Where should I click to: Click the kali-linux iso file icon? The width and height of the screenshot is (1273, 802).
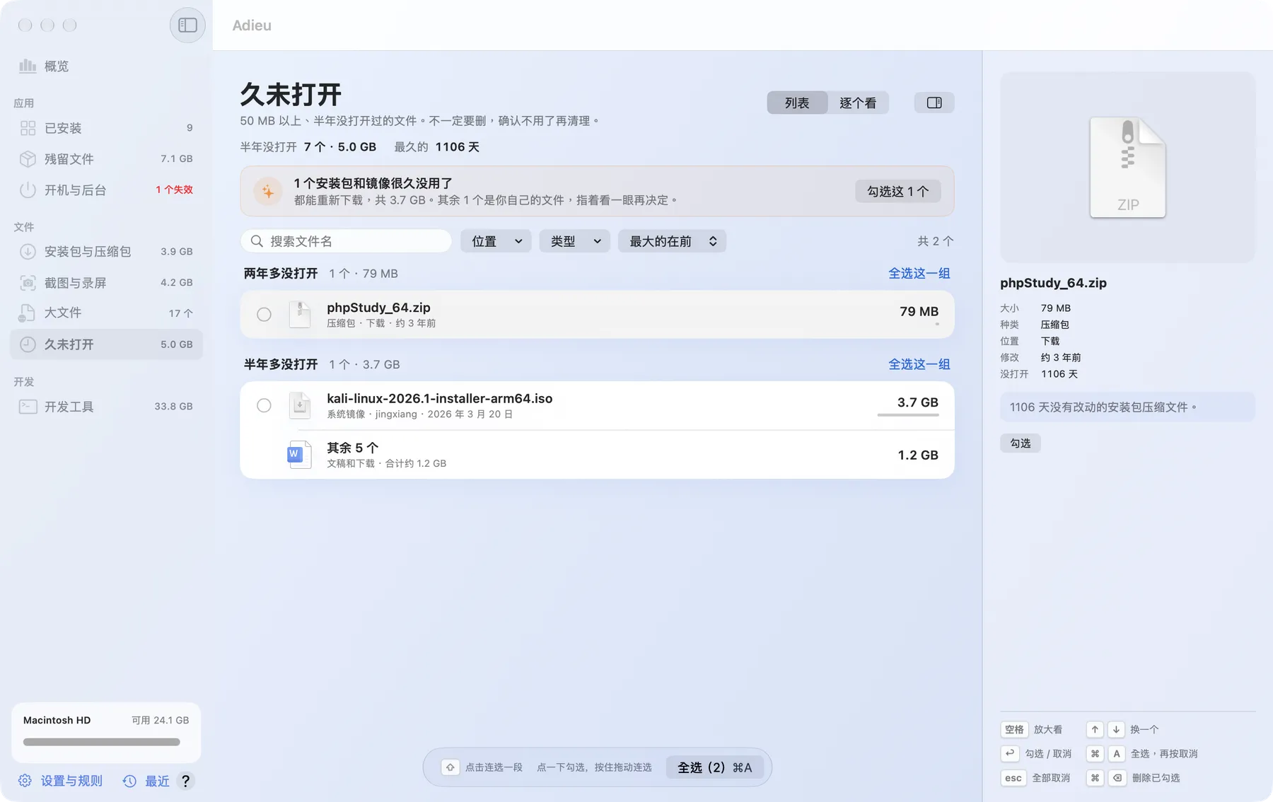pos(300,405)
